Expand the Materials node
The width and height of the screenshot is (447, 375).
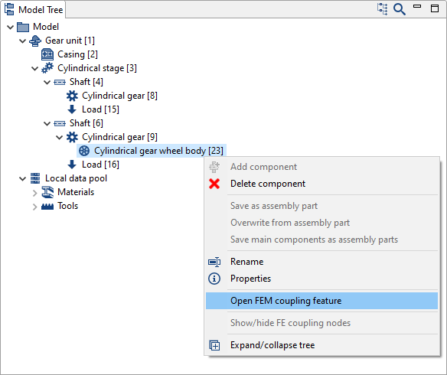[34, 193]
